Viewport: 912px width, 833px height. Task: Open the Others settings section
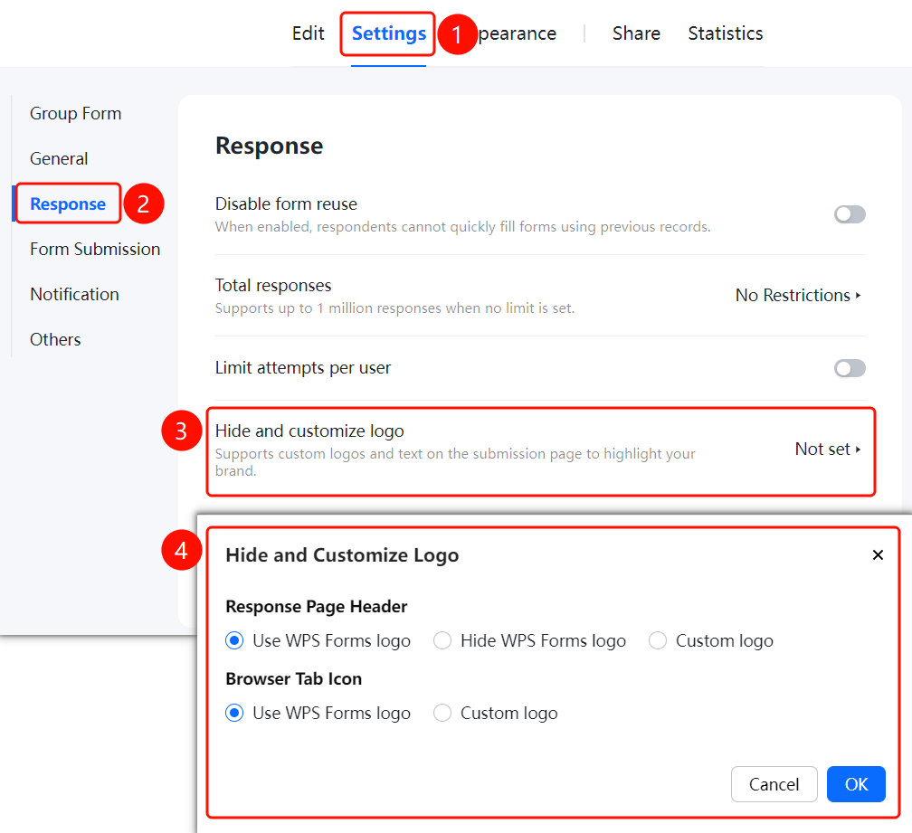point(55,339)
